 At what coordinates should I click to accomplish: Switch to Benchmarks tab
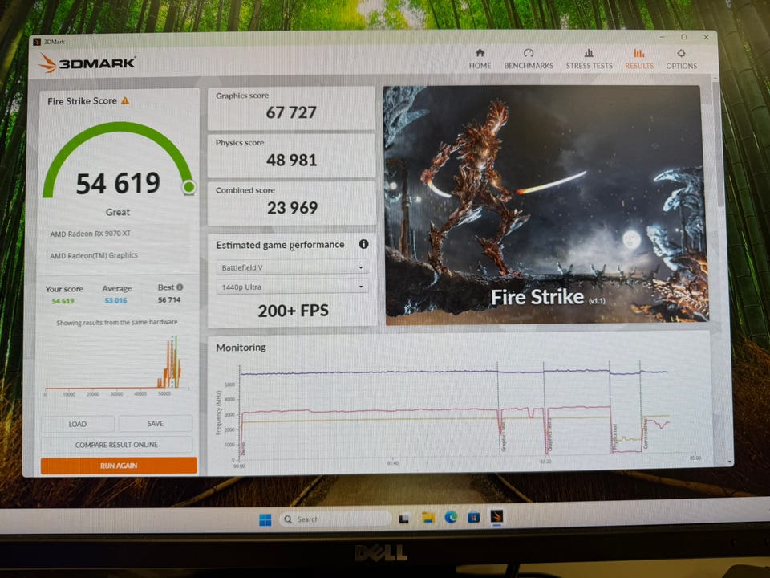(529, 59)
